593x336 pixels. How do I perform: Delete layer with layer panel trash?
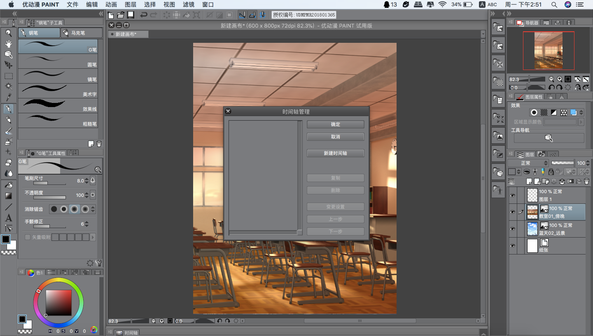(586, 181)
